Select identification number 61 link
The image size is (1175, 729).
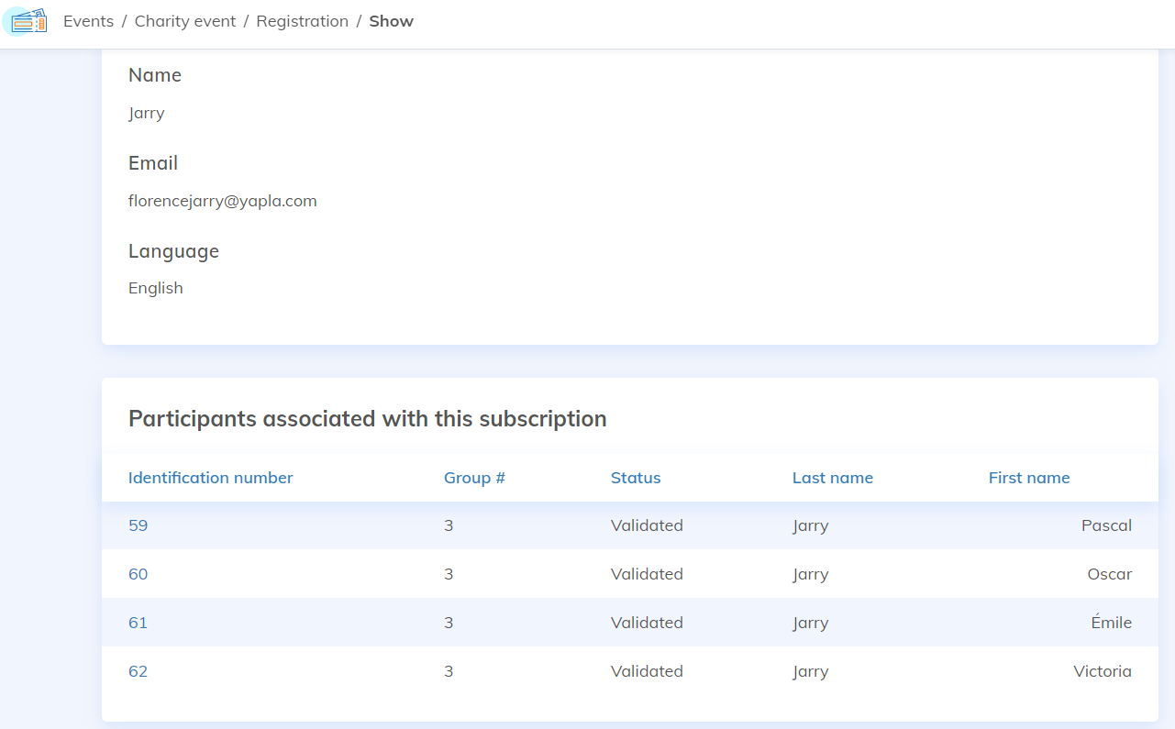click(x=138, y=623)
